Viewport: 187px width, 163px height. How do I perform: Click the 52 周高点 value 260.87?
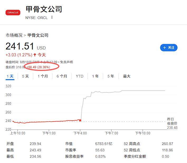tap(167, 144)
